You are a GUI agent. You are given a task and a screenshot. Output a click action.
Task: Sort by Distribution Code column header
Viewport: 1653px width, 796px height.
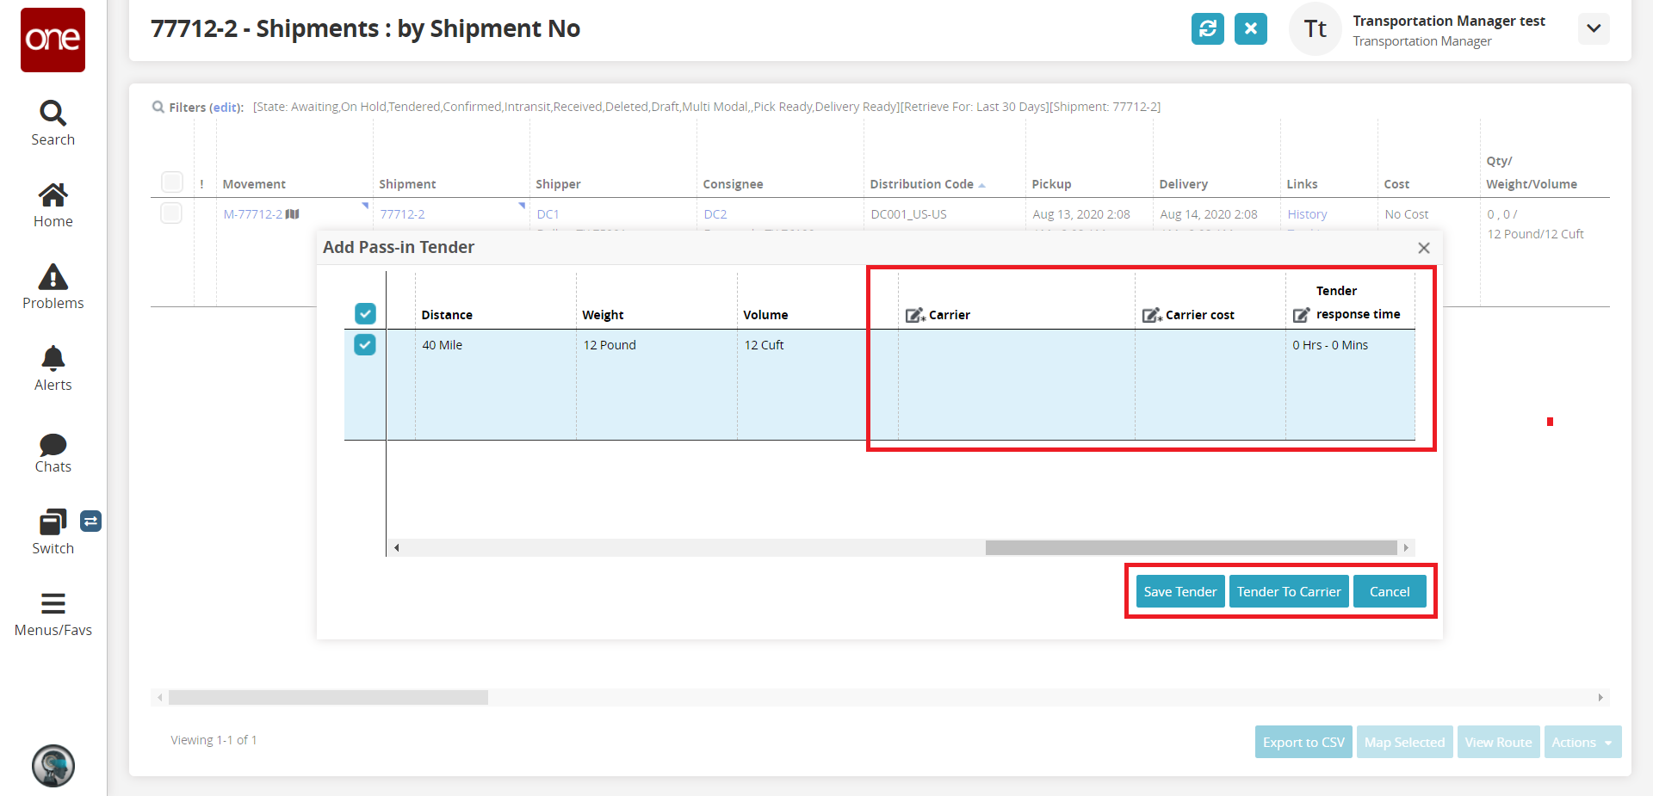click(x=921, y=184)
